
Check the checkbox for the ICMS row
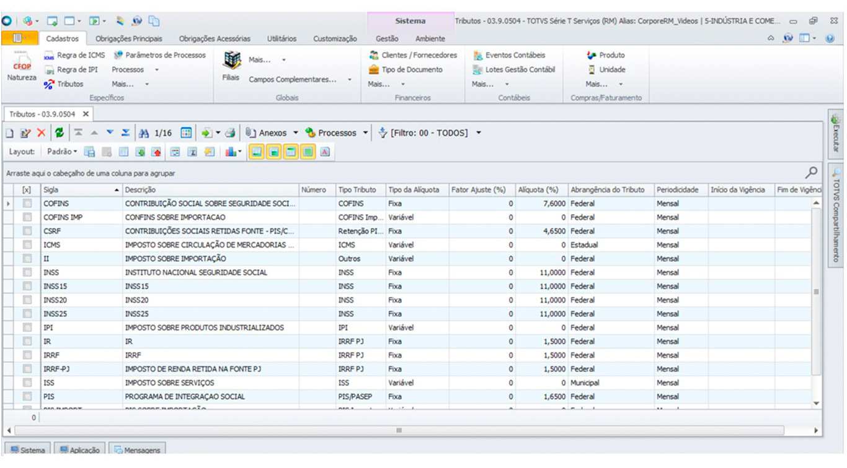[27, 245]
